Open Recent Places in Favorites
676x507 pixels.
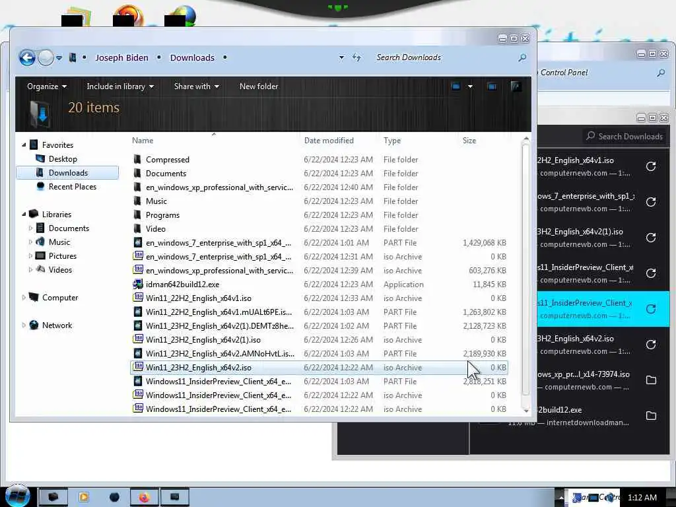point(73,187)
